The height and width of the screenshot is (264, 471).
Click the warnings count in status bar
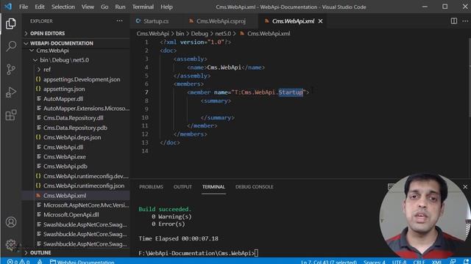pyautogui.click(x=24, y=262)
